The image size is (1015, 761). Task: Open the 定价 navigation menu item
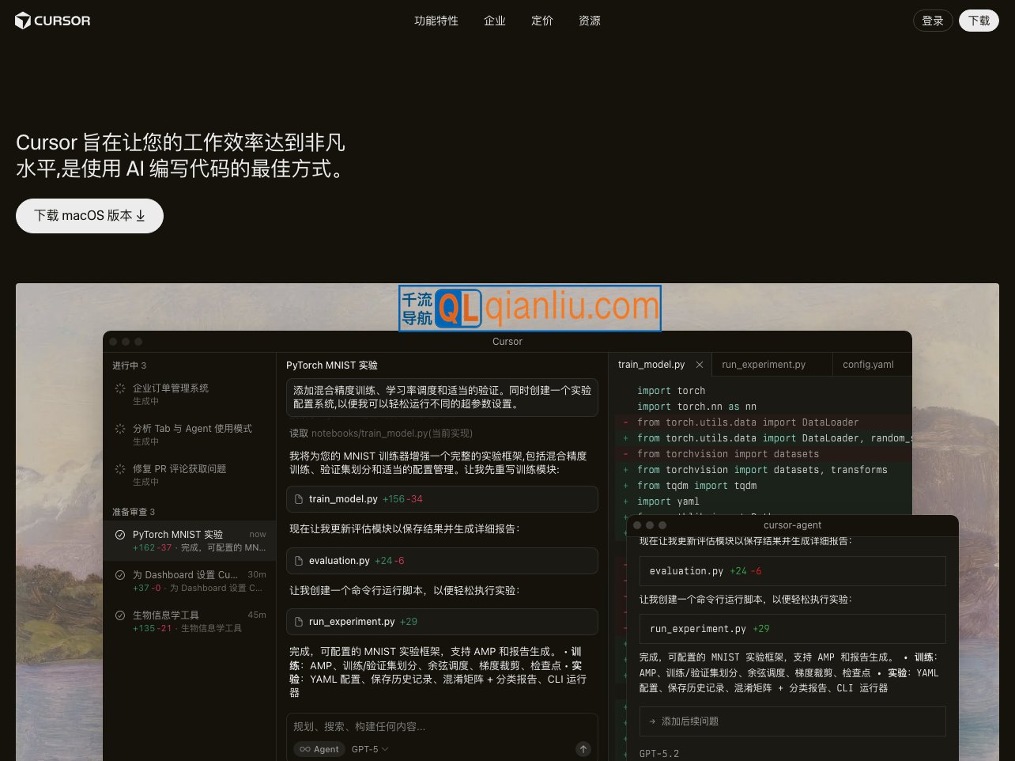pos(542,21)
